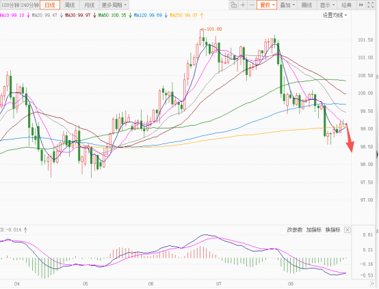
Task: Switch to the 240分钟 period
Action: (29, 5)
